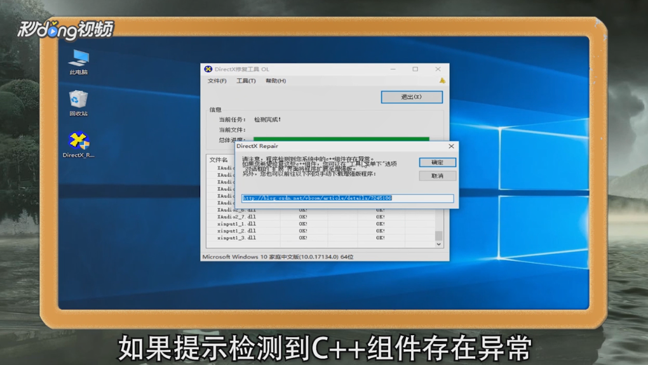Click the bell icon below the window controls
The height and width of the screenshot is (365, 648).
click(442, 81)
